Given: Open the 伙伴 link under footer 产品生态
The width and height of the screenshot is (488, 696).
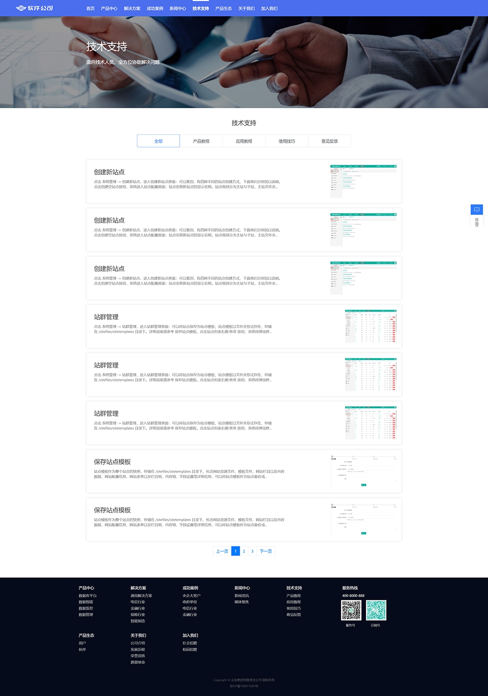Looking at the screenshot, I should (x=82, y=649).
